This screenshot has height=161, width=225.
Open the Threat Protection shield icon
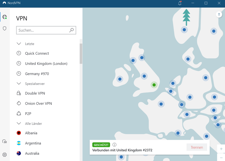pos(4,28)
